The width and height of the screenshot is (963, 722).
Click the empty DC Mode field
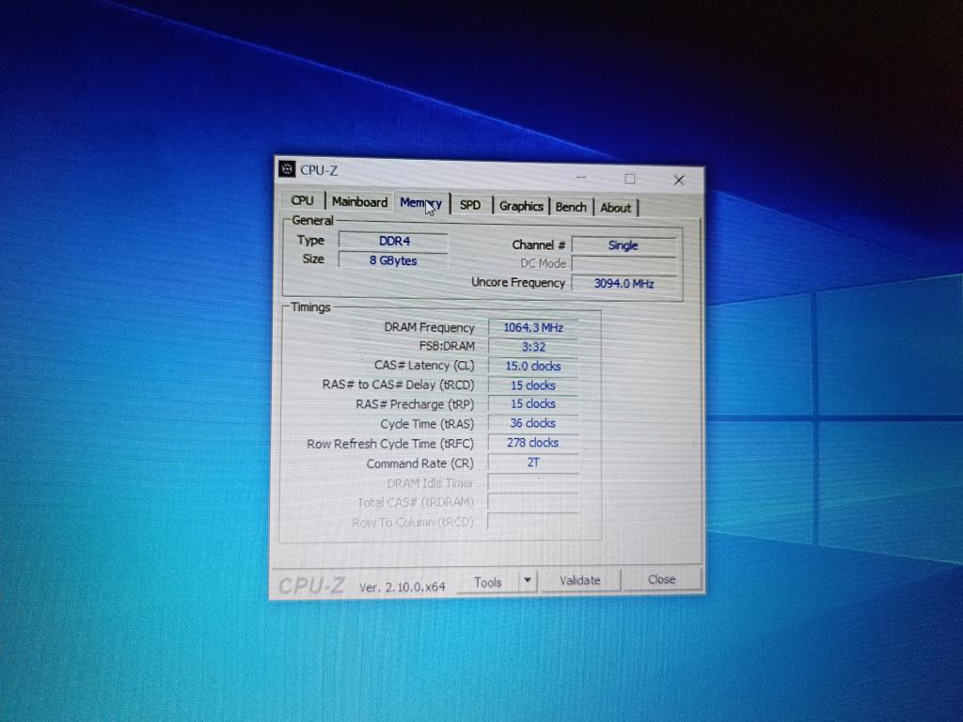click(x=624, y=264)
